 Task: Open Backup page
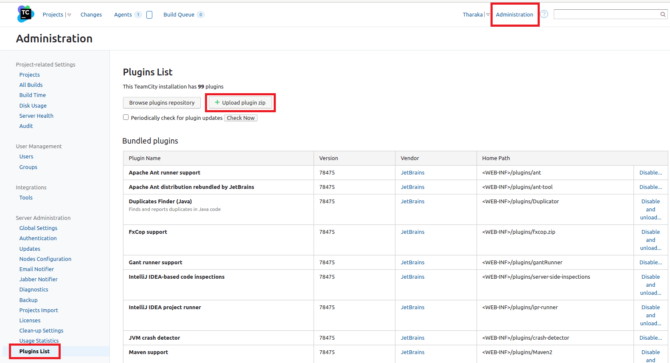(28, 300)
